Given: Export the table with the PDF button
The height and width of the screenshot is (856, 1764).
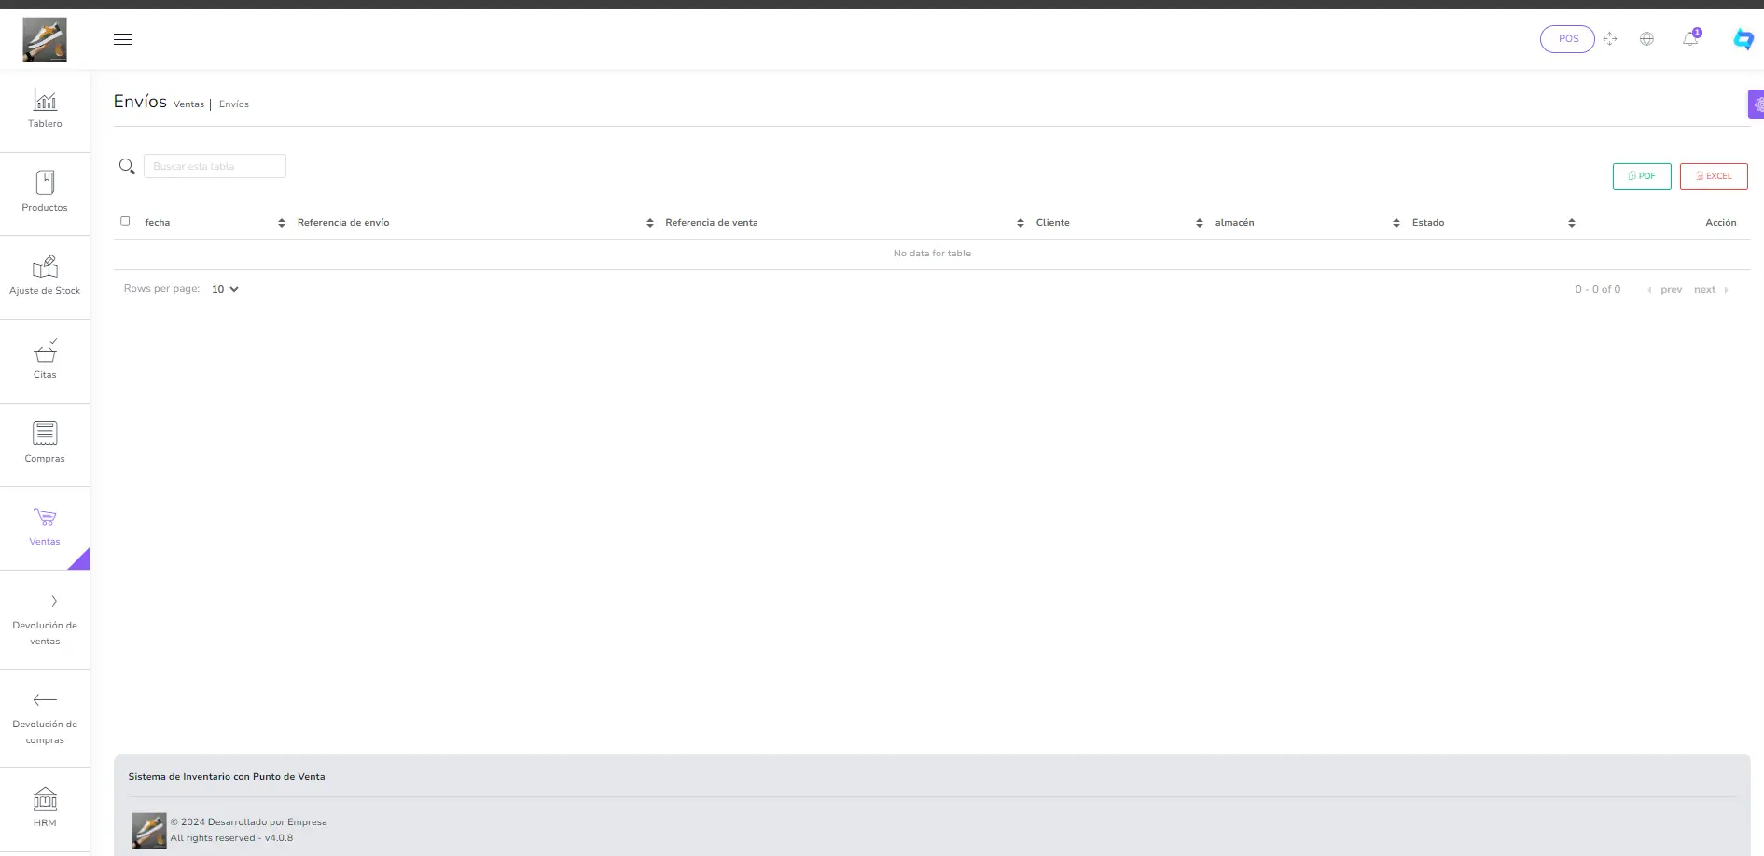Looking at the screenshot, I should [1641, 176].
